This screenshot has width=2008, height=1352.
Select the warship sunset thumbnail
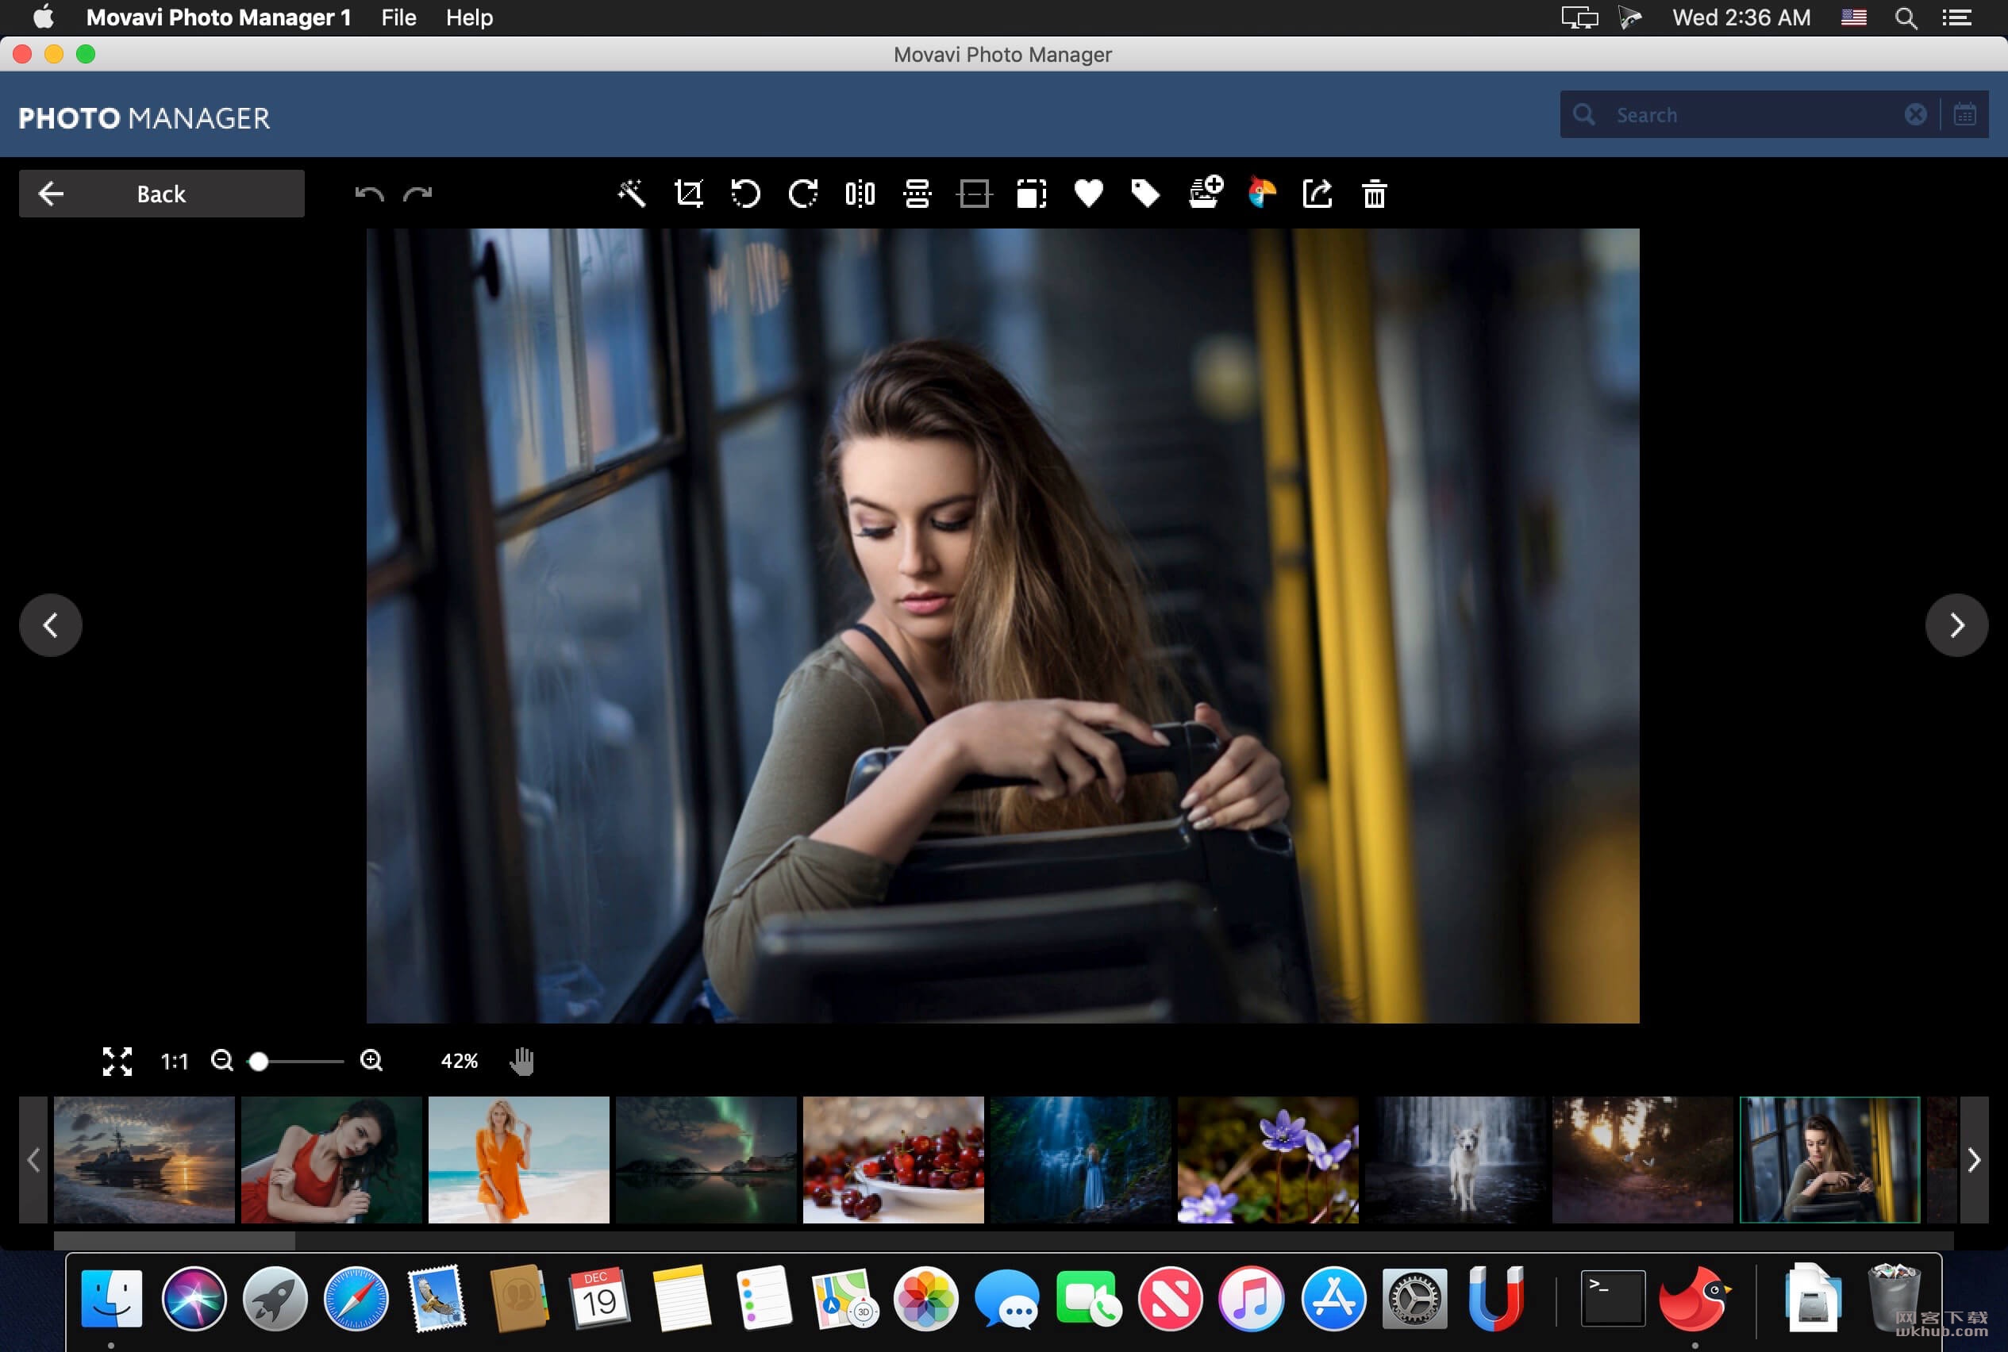pyautogui.click(x=144, y=1160)
